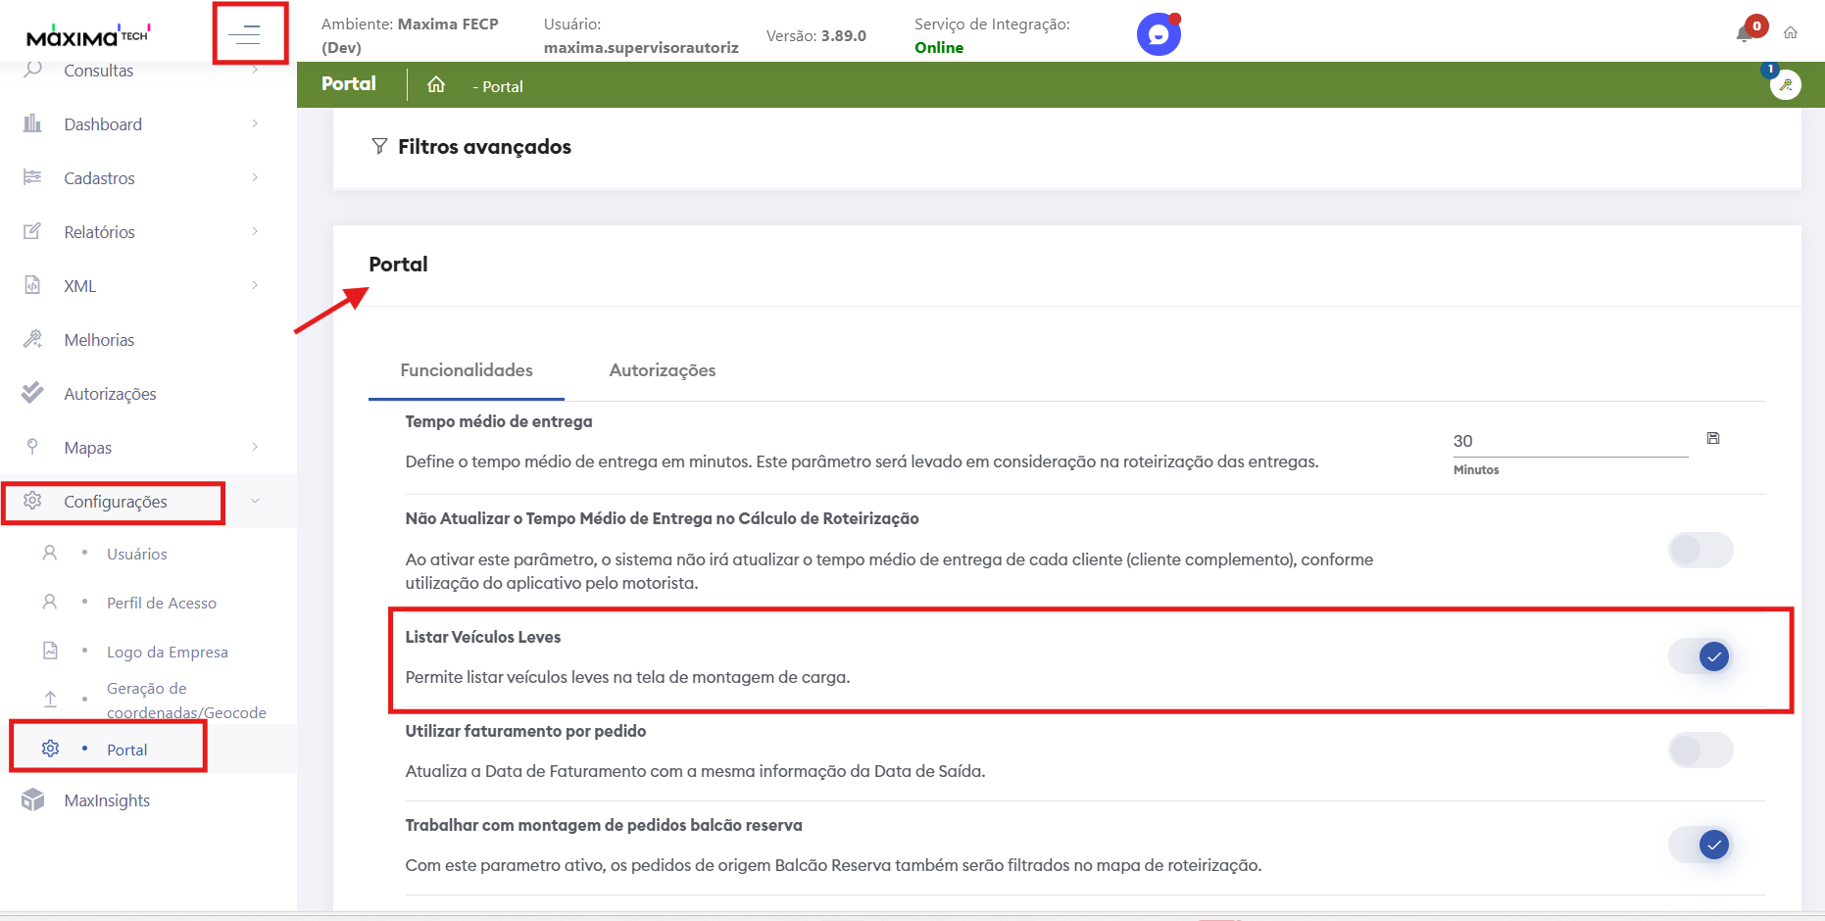The image size is (1825, 921).
Task: Expand the Dashboard menu chevron
Action: [x=255, y=124]
